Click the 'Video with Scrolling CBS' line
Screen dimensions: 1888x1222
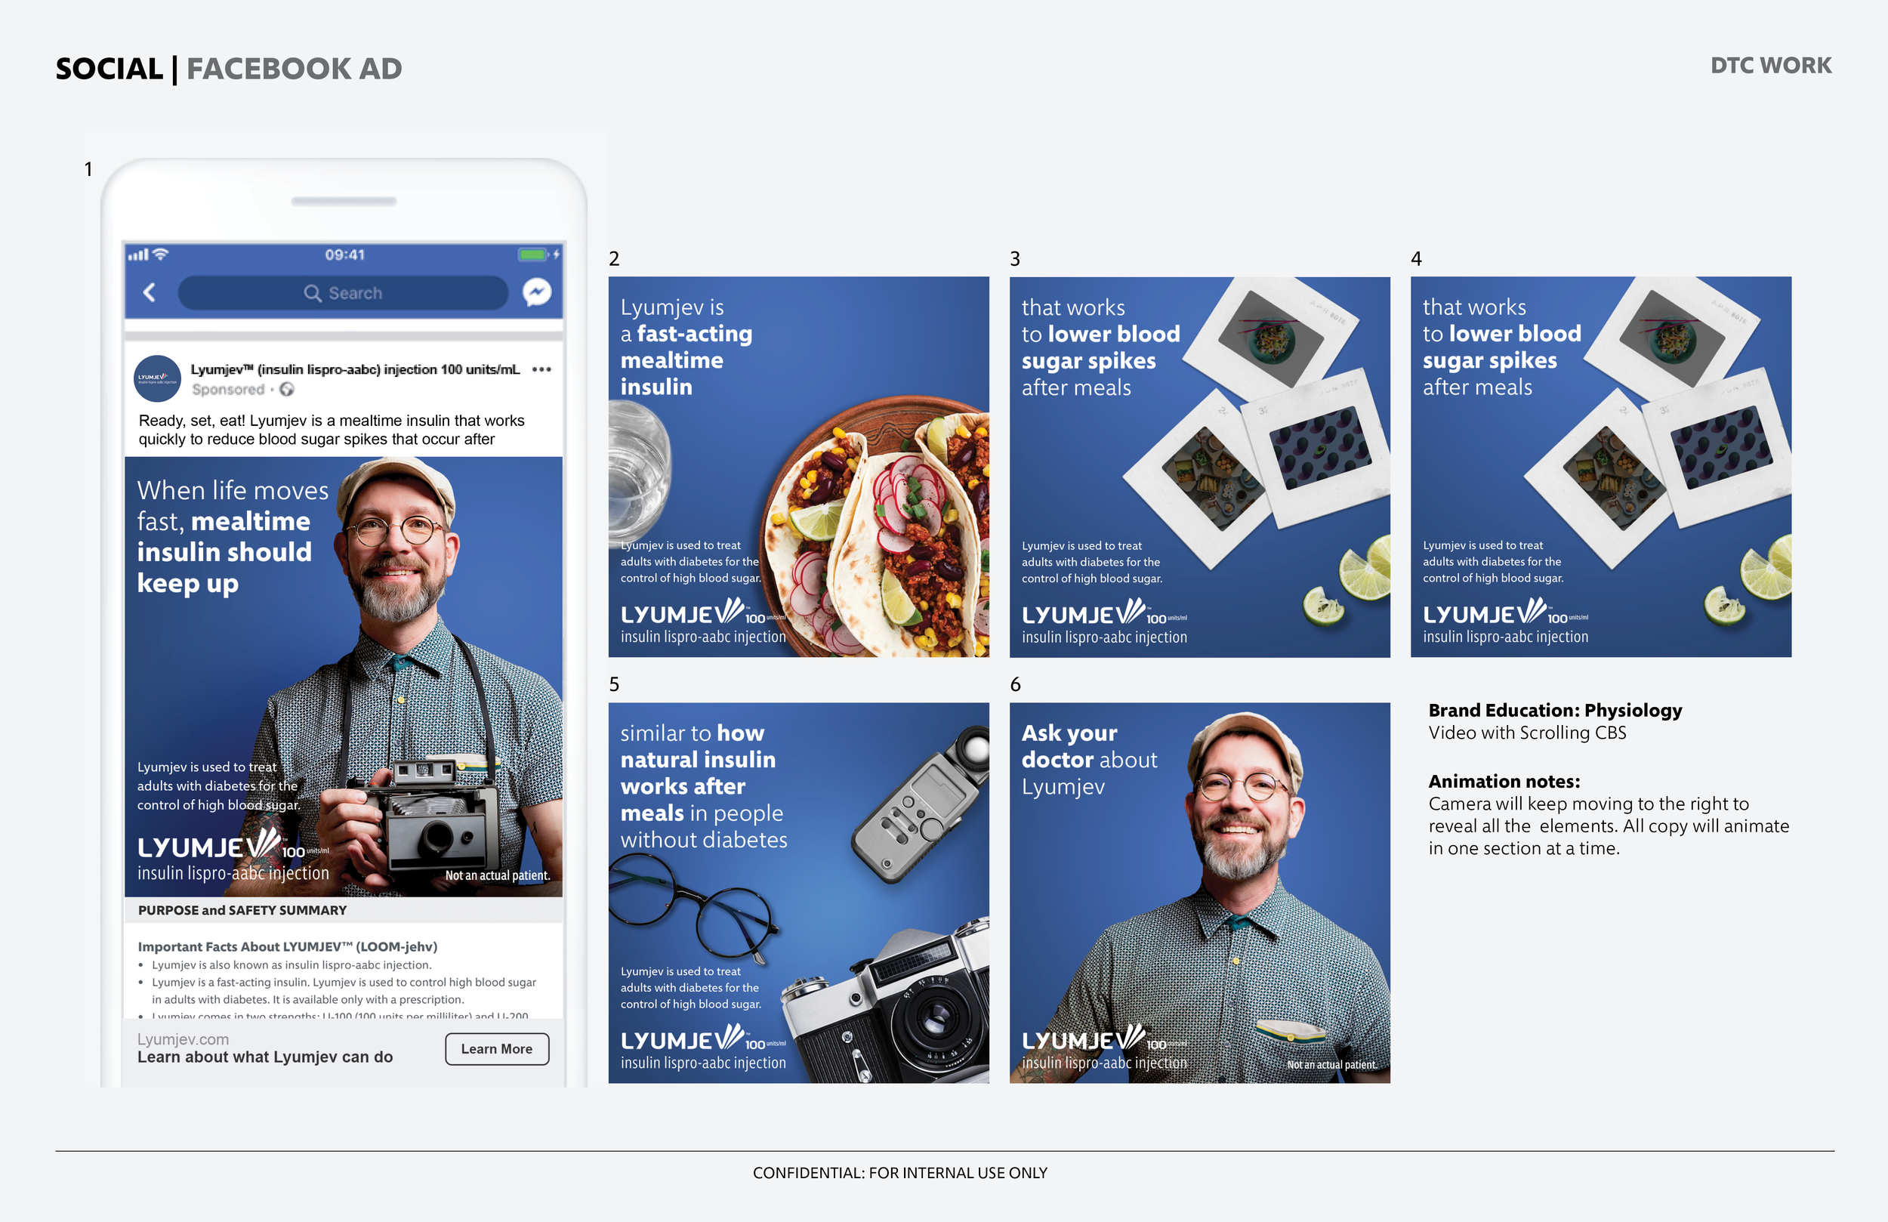click(x=1528, y=733)
